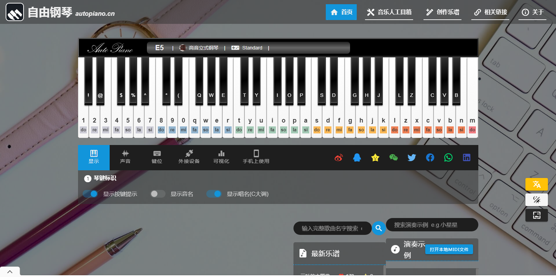Share via the WeChat icon
Image resolution: width=556 pixels, height=277 pixels.
(393, 158)
